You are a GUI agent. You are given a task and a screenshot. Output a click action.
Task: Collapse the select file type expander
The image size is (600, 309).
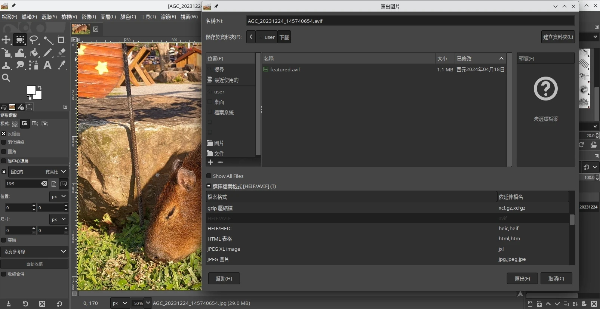[209, 186]
